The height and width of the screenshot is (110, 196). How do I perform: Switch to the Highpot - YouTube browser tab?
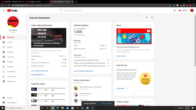[37, 2]
